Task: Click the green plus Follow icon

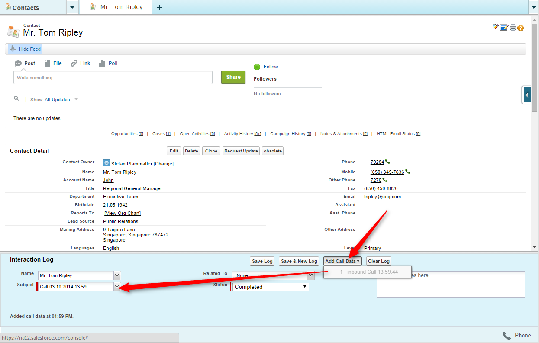Action: tap(257, 67)
